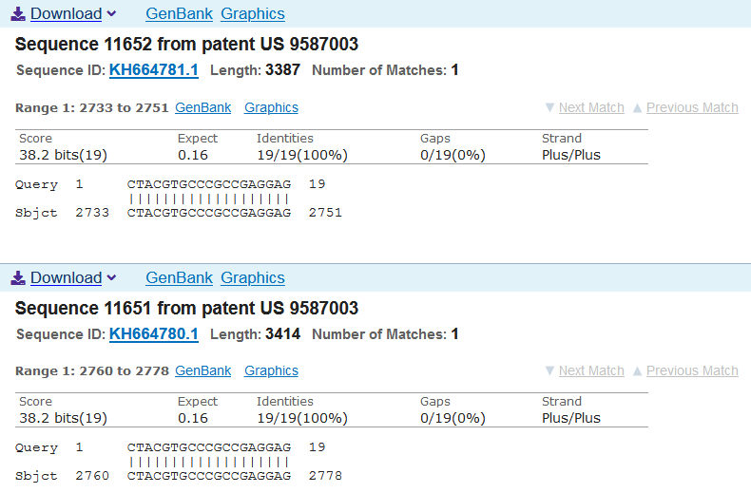Screen dimensions: 751x493
Task: Expand Download dropdown arrow for Sequence 11651
Action: (x=112, y=278)
